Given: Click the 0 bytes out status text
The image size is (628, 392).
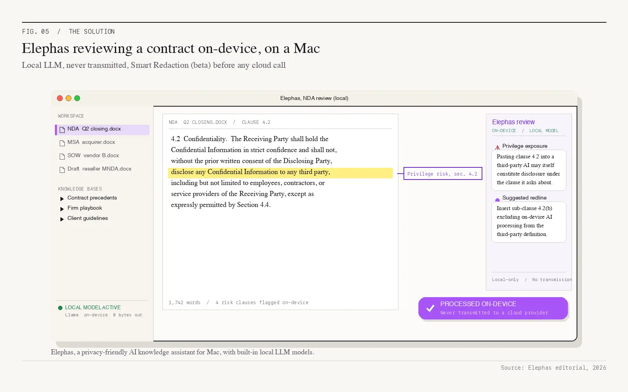Looking at the screenshot, I should click(128, 315).
